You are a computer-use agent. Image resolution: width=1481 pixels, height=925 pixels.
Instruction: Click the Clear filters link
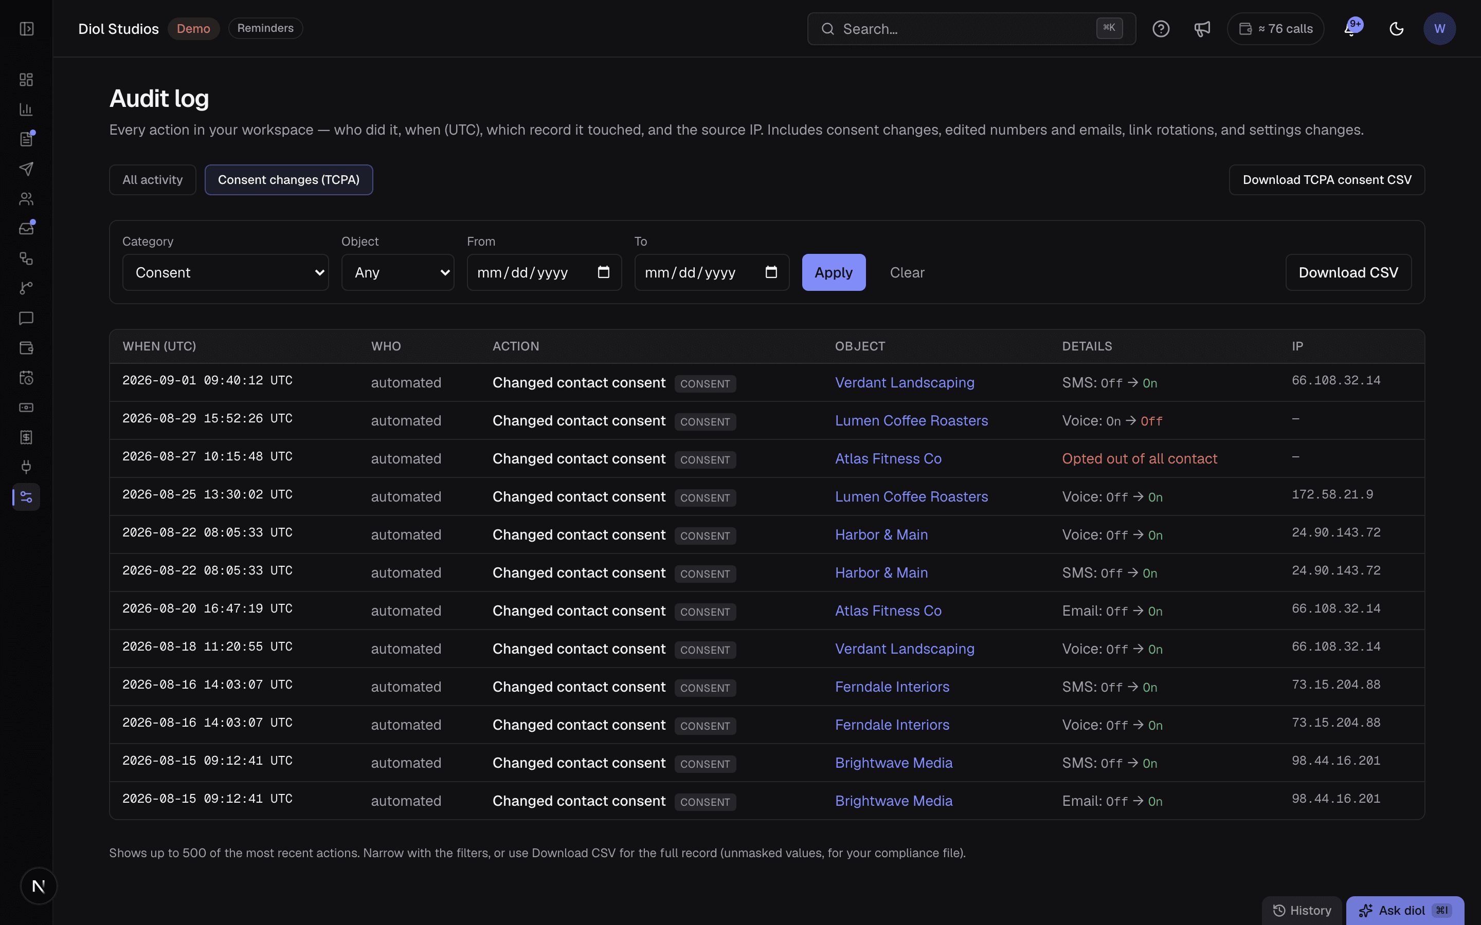tap(907, 272)
